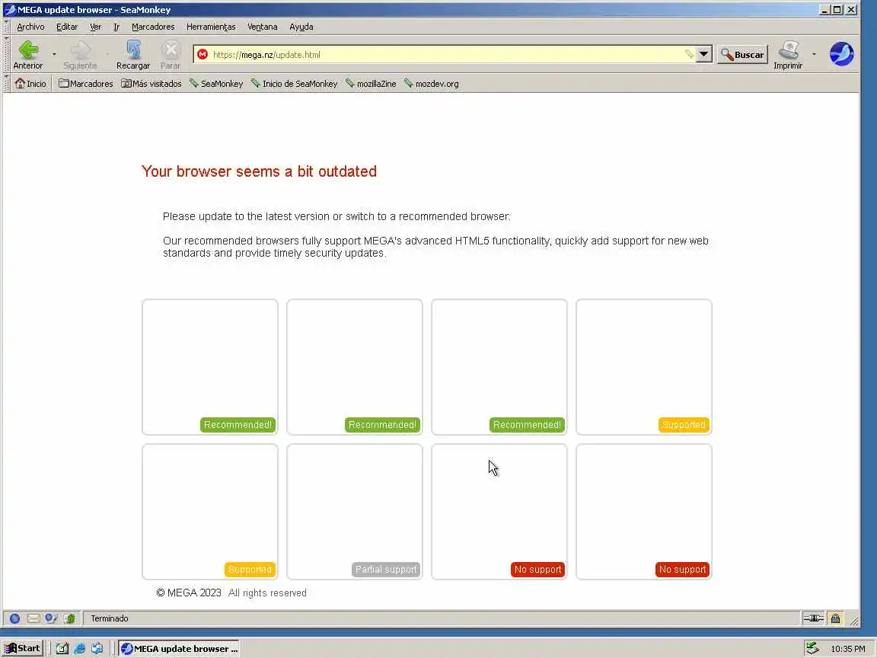Click the bookmark tag icon in address bar

[x=689, y=54]
